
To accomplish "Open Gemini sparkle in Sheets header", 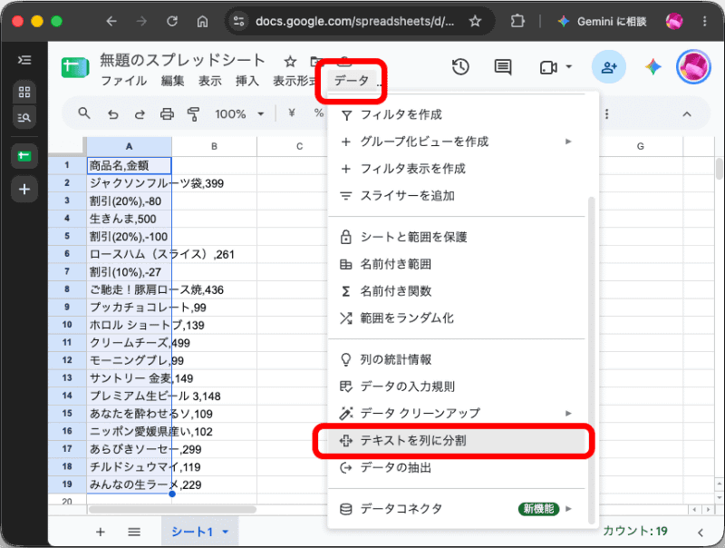I will [x=652, y=67].
